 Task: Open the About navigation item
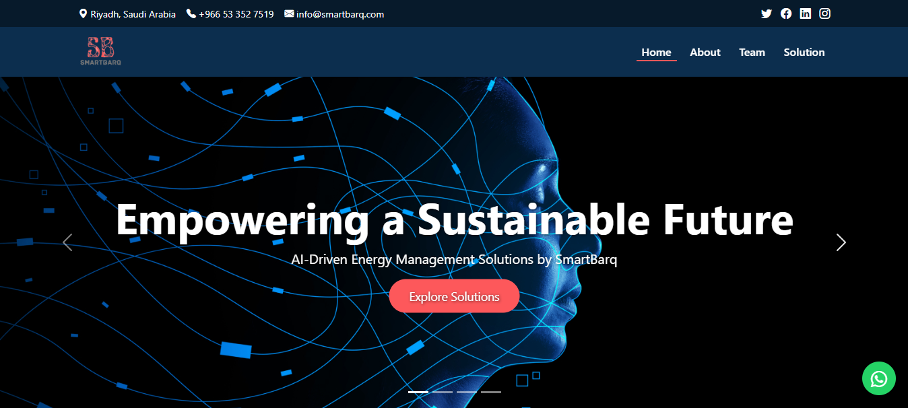pos(705,52)
